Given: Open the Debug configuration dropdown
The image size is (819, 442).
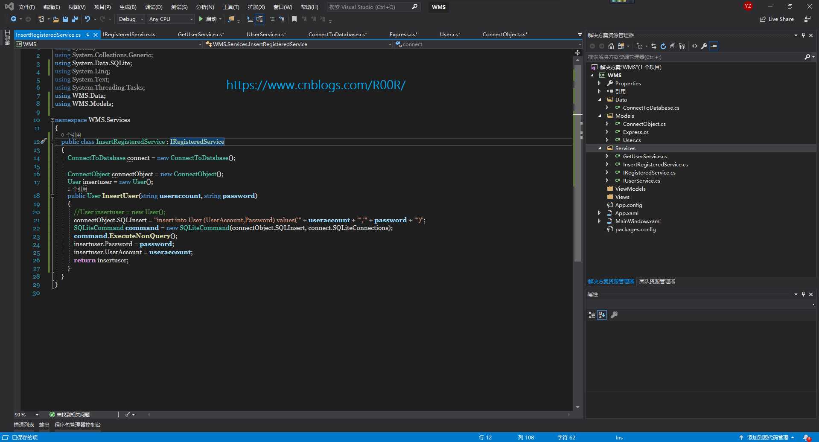Looking at the screenshot, I should (x=131, y=19).
